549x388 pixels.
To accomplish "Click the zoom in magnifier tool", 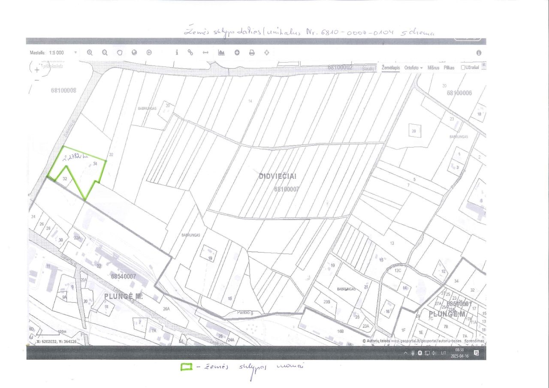I will click(x=90, y=52).
